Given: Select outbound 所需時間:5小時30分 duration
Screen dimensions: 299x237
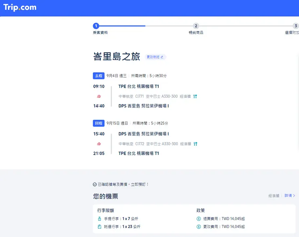Looking at the screenshot, I should 149,76.
